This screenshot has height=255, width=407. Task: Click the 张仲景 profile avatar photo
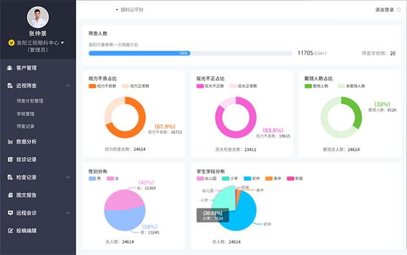[x=38, y=17]
